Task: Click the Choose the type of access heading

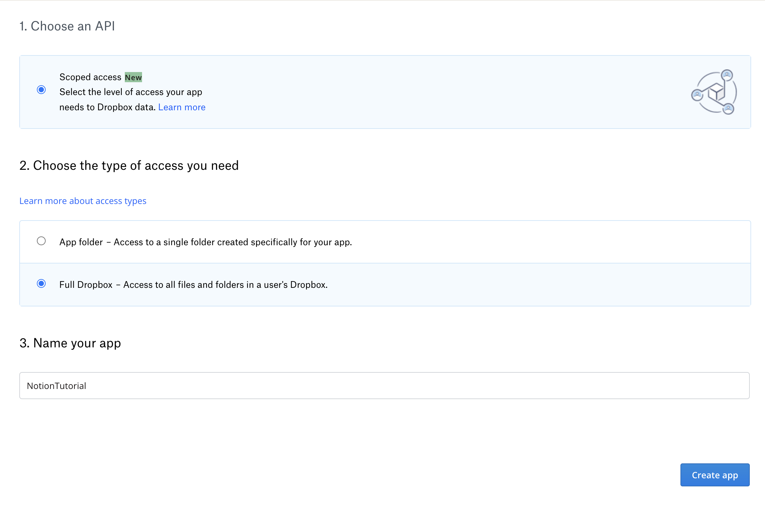Action: (129, 165)
